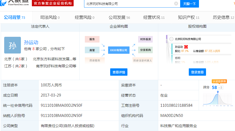This screenshot has height=131, width=235.
Task: Click the 法定代表人 section header
Action: point(40,27)
